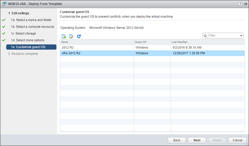Screen dimensions: 249x146
Task: Sort by the Last Modified column header
Action: [x=208, y=42]
